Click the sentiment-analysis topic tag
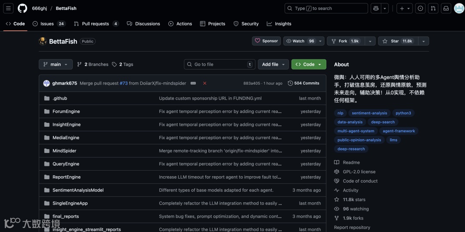This screenshot has width=465, height=232. [369, 113]
